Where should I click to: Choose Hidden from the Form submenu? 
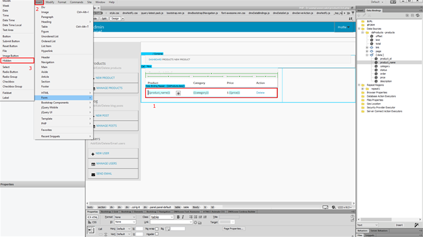click(x=18, y=60)
